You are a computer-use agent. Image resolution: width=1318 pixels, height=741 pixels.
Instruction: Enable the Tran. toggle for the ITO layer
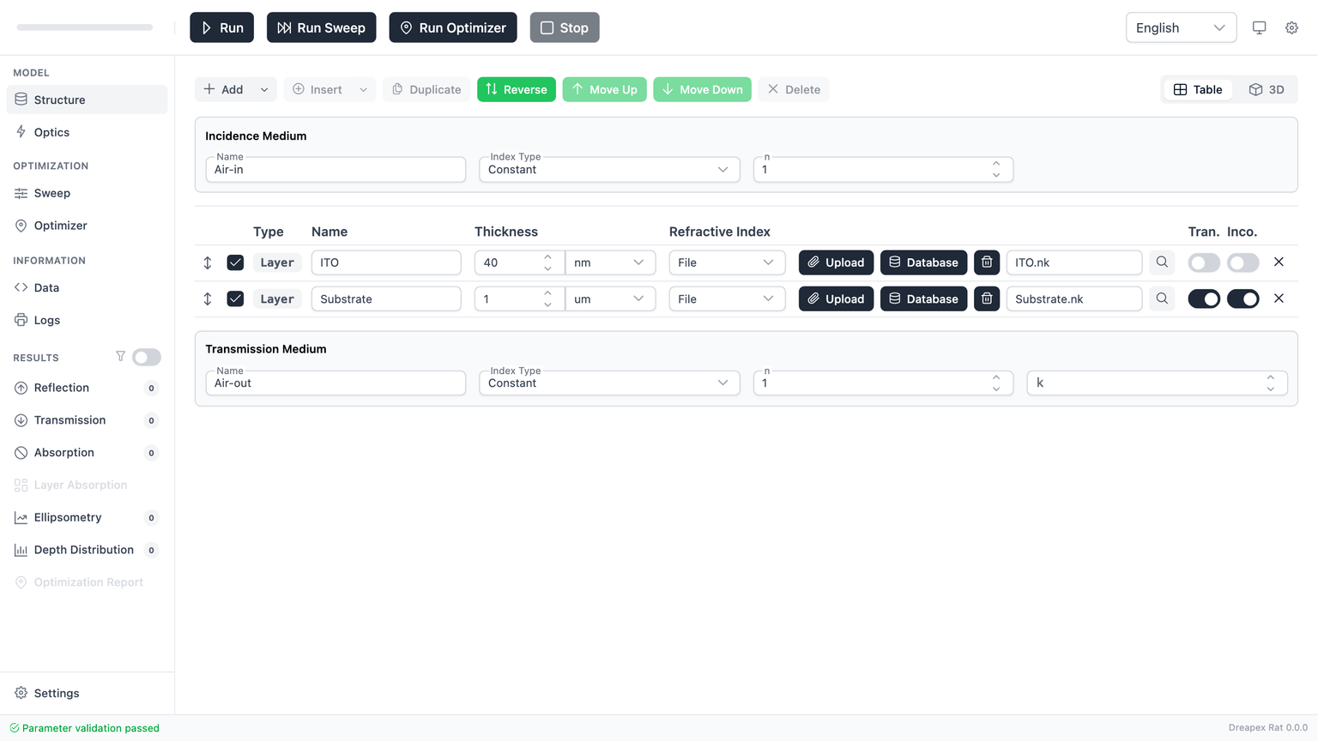point(1203,262)
